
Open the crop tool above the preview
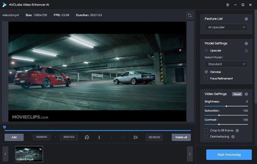[x=190, y=15]
